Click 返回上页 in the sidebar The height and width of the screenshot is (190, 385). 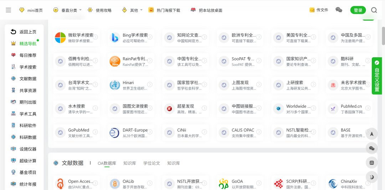tap(28, 32)
